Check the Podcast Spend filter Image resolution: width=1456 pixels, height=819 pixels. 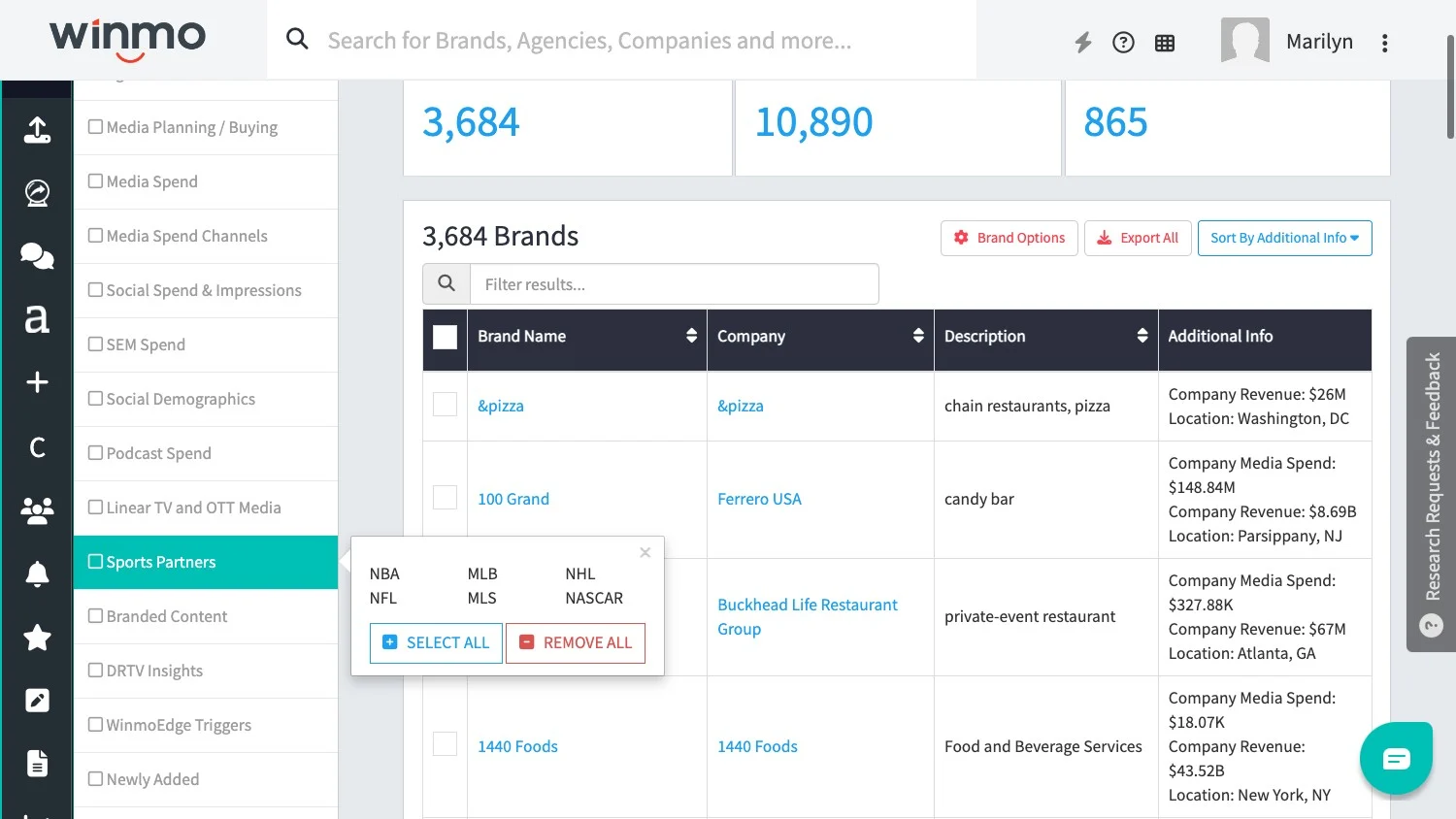[95, 452]
